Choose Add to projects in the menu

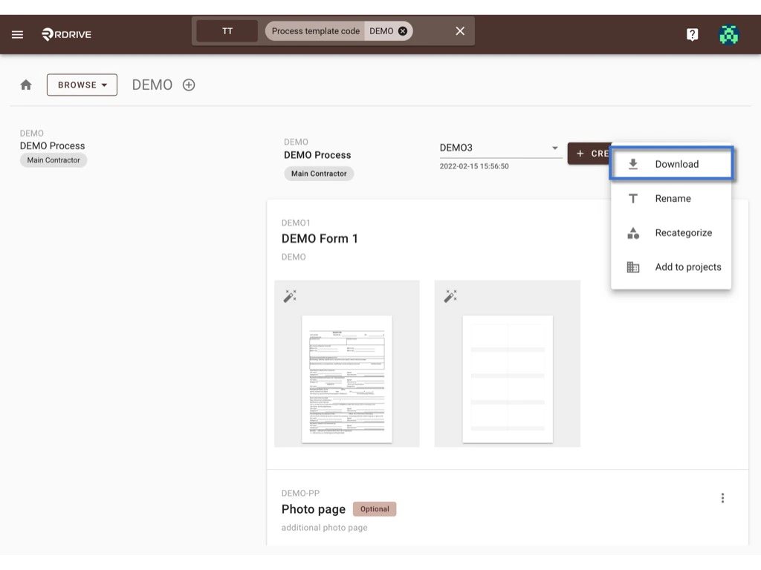coord(687,266)
